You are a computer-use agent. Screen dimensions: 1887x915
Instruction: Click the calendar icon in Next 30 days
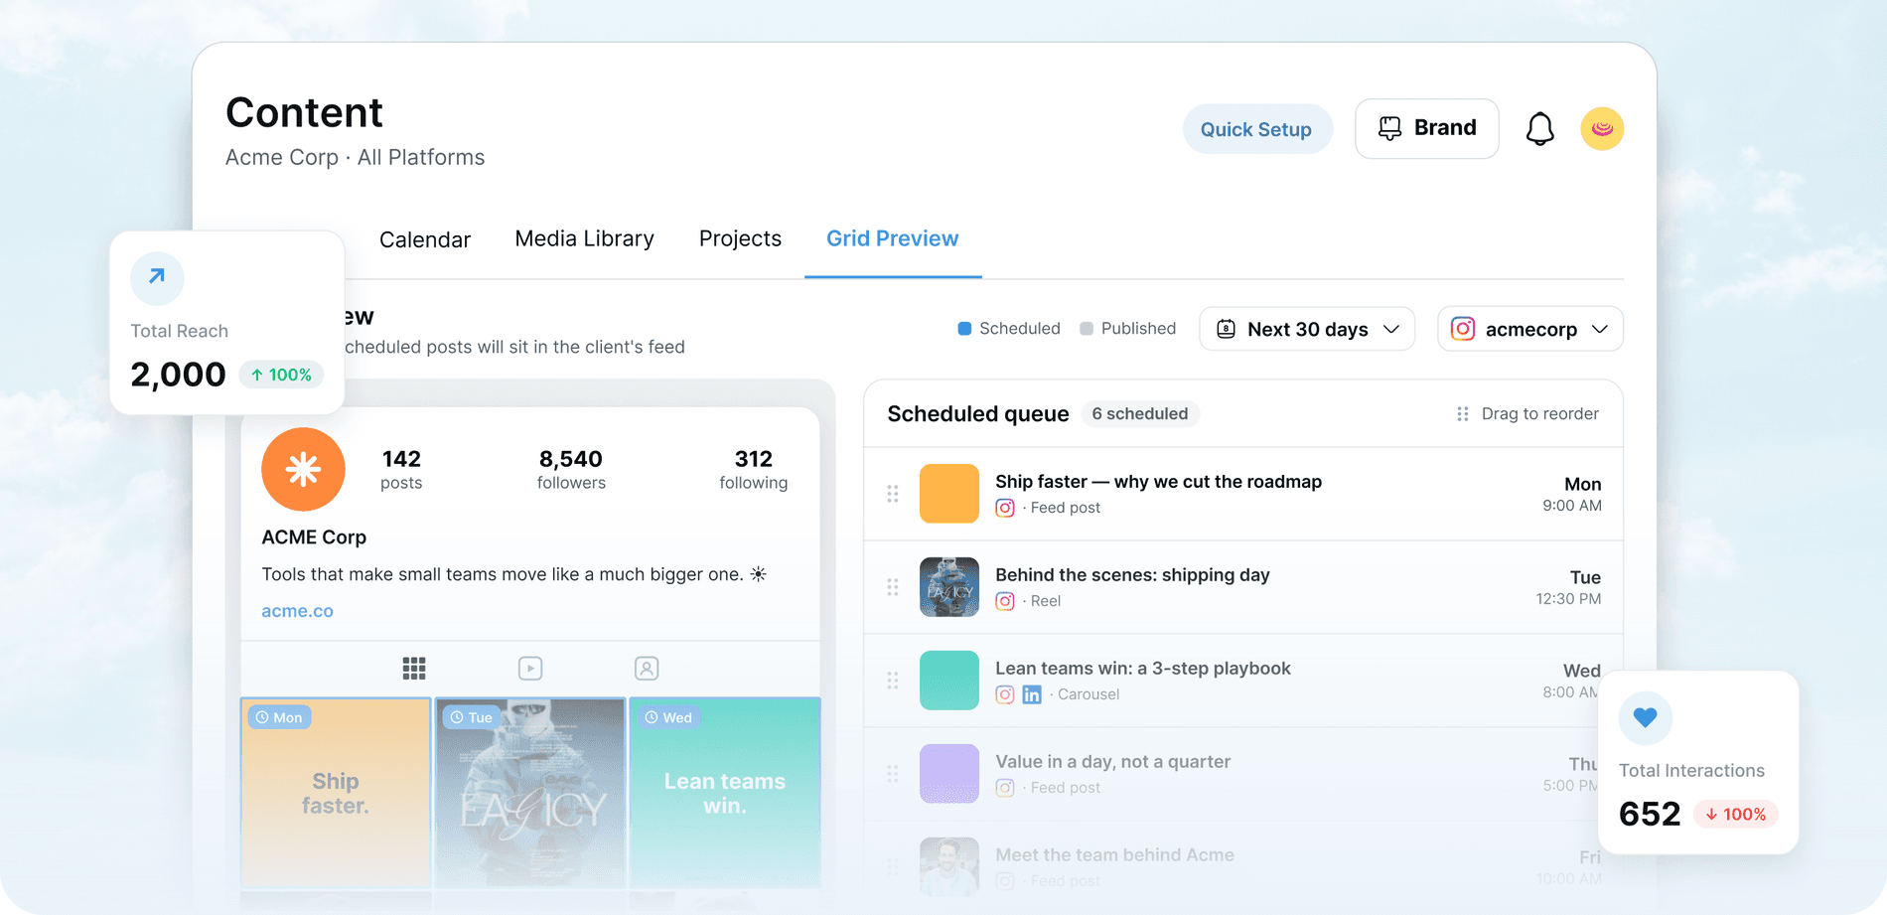click(1226, 329)
